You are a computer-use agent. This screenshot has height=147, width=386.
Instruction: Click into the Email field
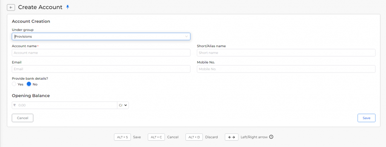point(101,69)
